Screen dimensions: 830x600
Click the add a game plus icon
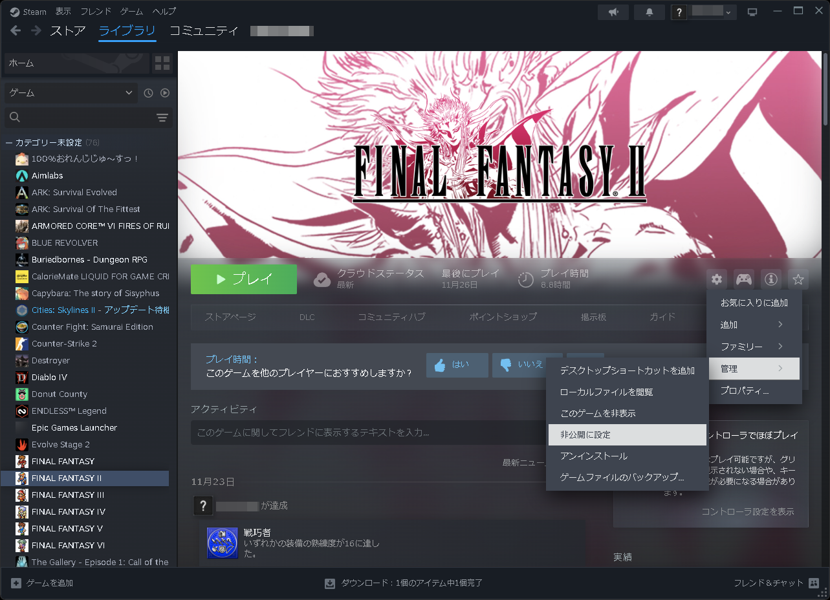click(15, 583)
